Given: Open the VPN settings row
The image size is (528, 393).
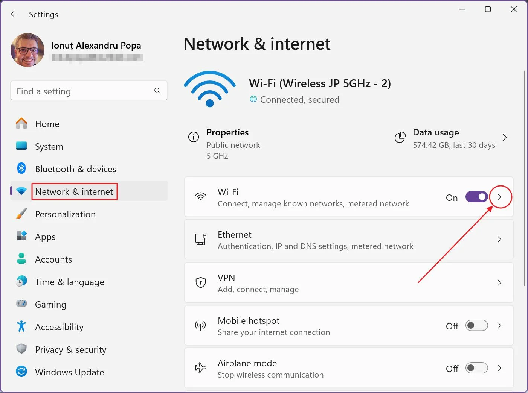Looking at the screenshot, I should [x=349, y=282].
